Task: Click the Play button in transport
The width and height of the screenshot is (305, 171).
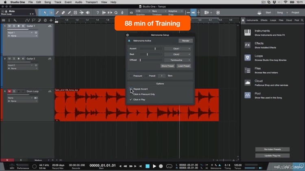Action: tap(155, 166)
